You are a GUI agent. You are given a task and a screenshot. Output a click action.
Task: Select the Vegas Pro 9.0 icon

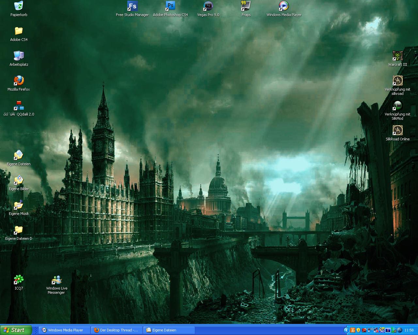click(x=208, y=6)
